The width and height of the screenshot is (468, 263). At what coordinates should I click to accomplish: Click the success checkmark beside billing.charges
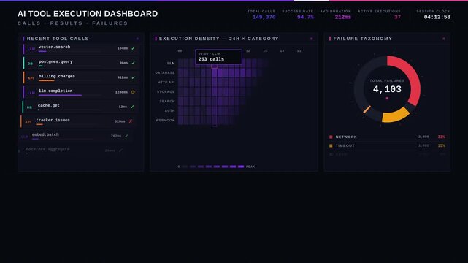[133, 77]
